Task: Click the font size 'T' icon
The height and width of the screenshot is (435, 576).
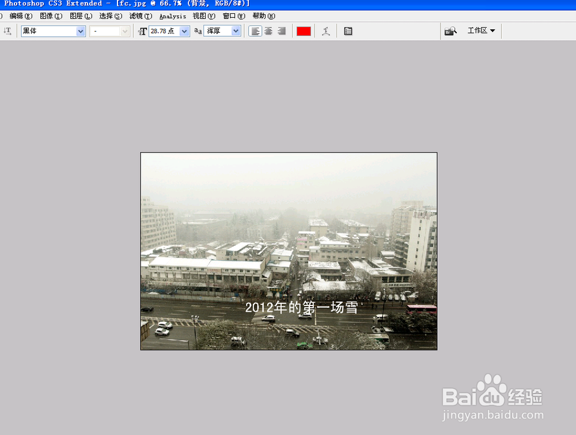Action: [142, 31]
